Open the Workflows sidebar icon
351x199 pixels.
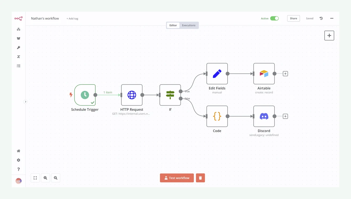click(18, 29)
